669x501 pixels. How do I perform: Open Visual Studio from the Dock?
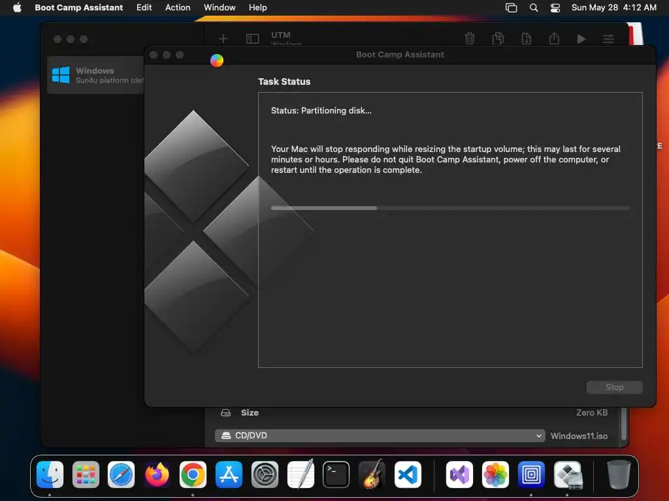[x=459, y=474]
